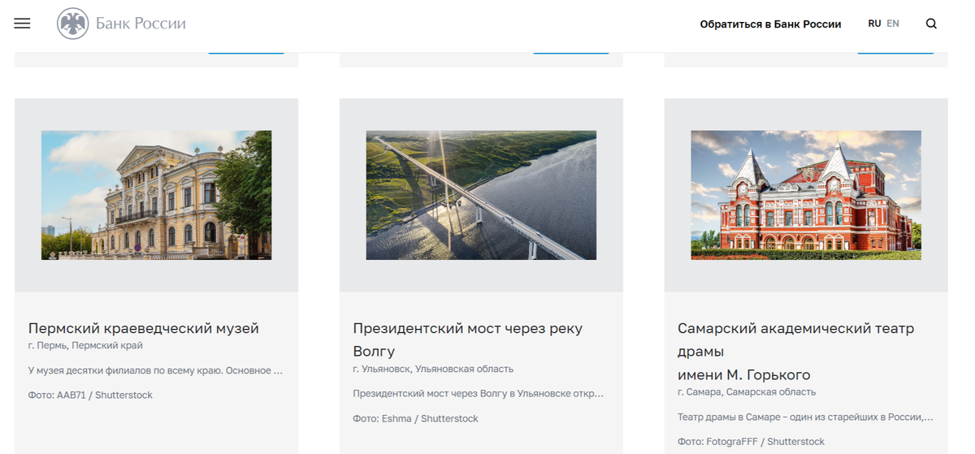Click the line имени М. Горького
975x454 pixels.
coord(744,374)
